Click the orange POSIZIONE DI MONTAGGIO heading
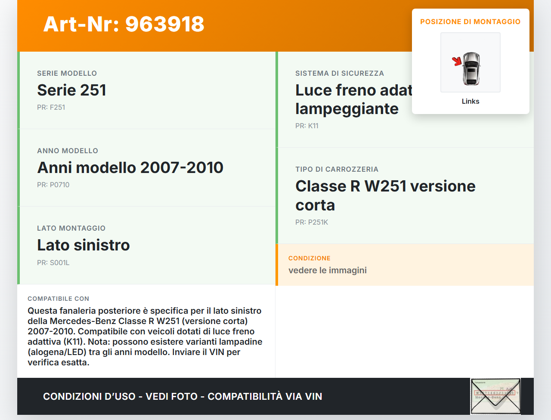Screen dimensions: 551x420 470,22
